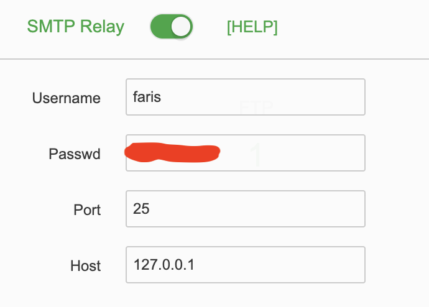This screenshot has height=307, width=429.
Task: Focus the Username input field
Action: (x=245, y=97)
